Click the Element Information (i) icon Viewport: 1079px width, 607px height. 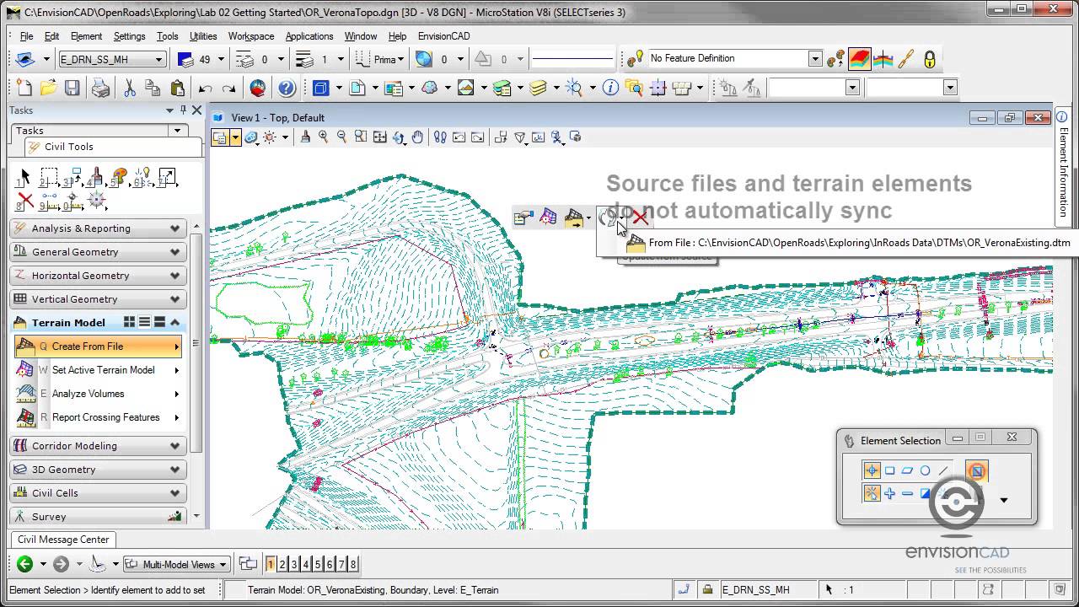coord(611,88)
